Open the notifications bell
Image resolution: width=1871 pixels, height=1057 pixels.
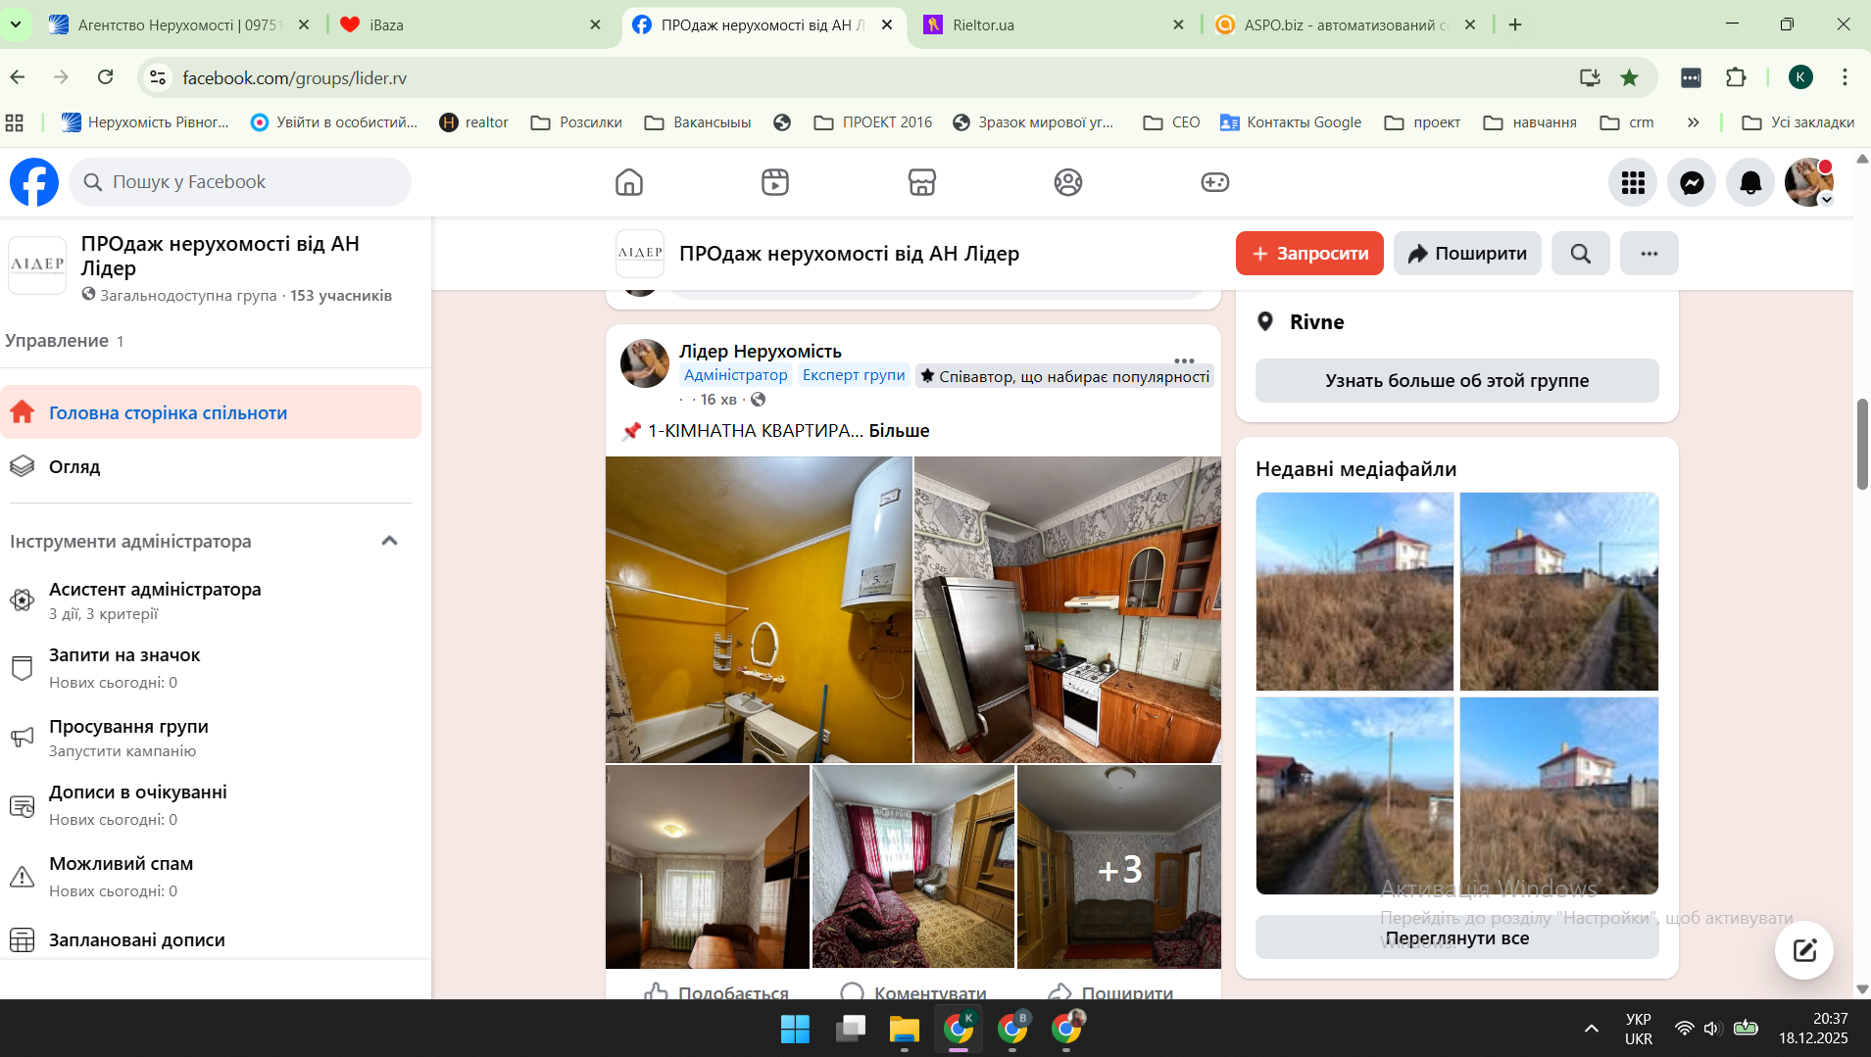[1750, 182]
